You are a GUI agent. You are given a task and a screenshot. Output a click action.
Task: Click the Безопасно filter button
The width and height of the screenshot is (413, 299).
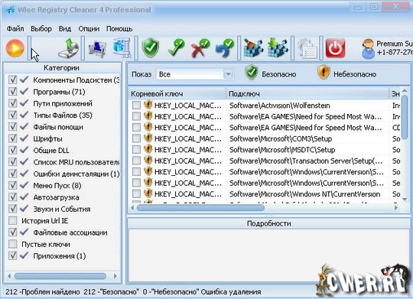pyautogui.click(x=271, y=73)
